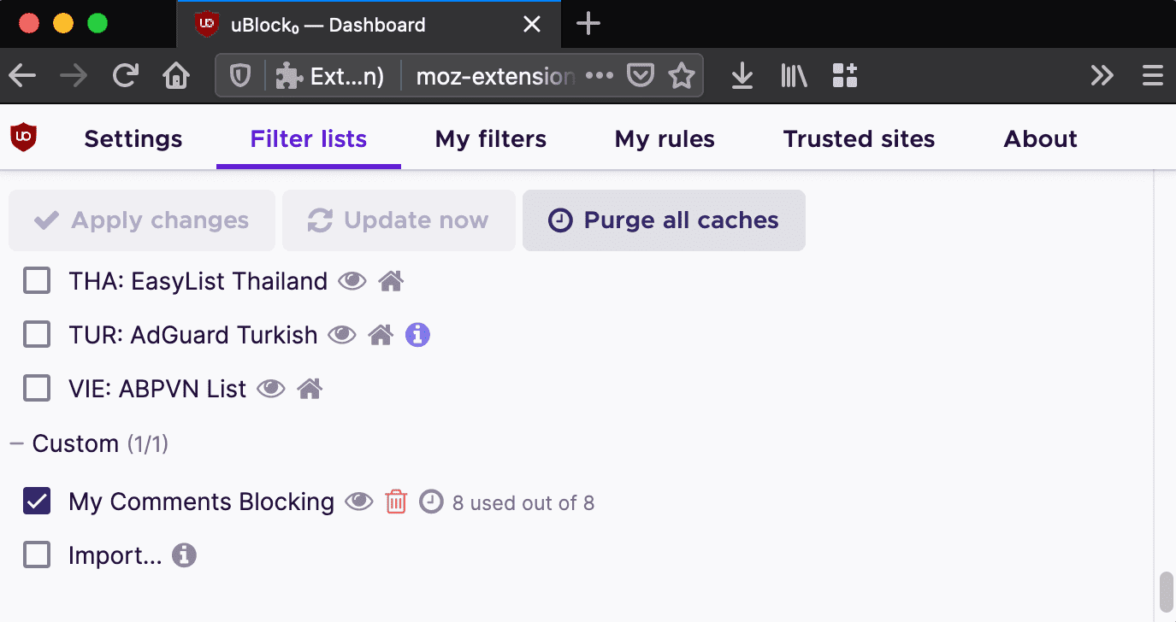
Task: Open Trusted sites tab
Action: (859, 138)
